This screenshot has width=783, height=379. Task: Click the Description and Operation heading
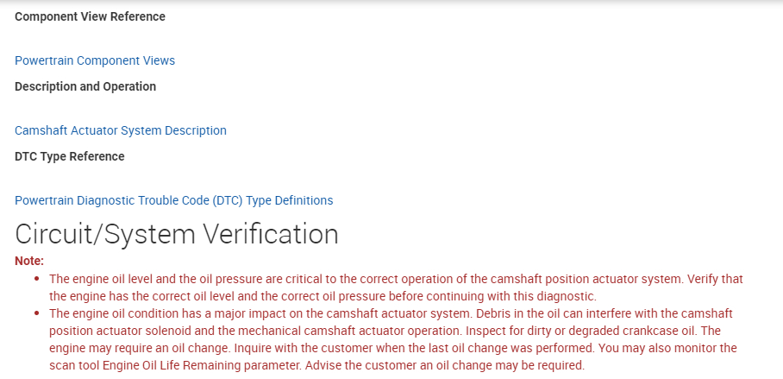point(85,86)
